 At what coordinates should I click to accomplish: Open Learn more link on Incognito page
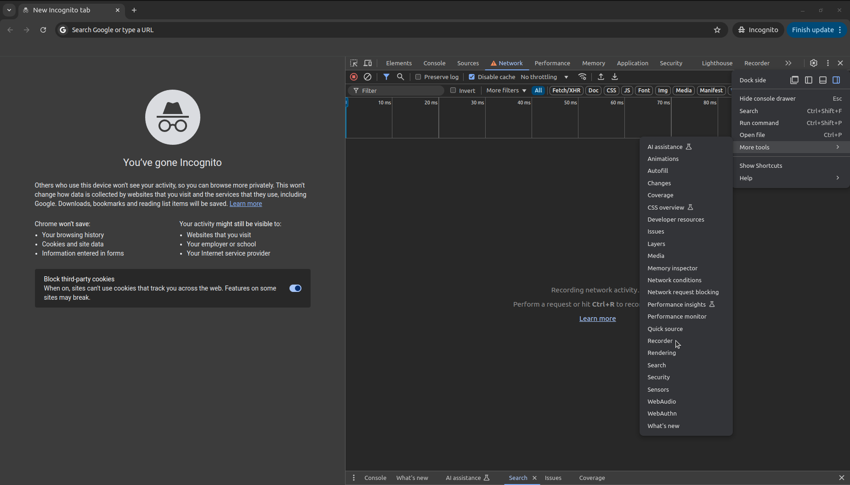click(x=245, y=204)
